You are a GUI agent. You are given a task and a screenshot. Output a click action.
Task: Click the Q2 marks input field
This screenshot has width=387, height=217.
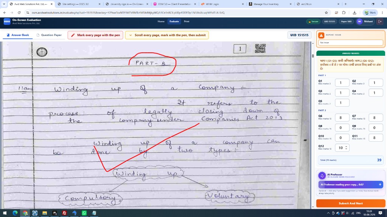click(376, 83)
